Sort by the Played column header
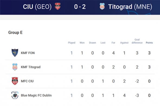This screenshot has height=106, width=160. click(x=72, y=43)
